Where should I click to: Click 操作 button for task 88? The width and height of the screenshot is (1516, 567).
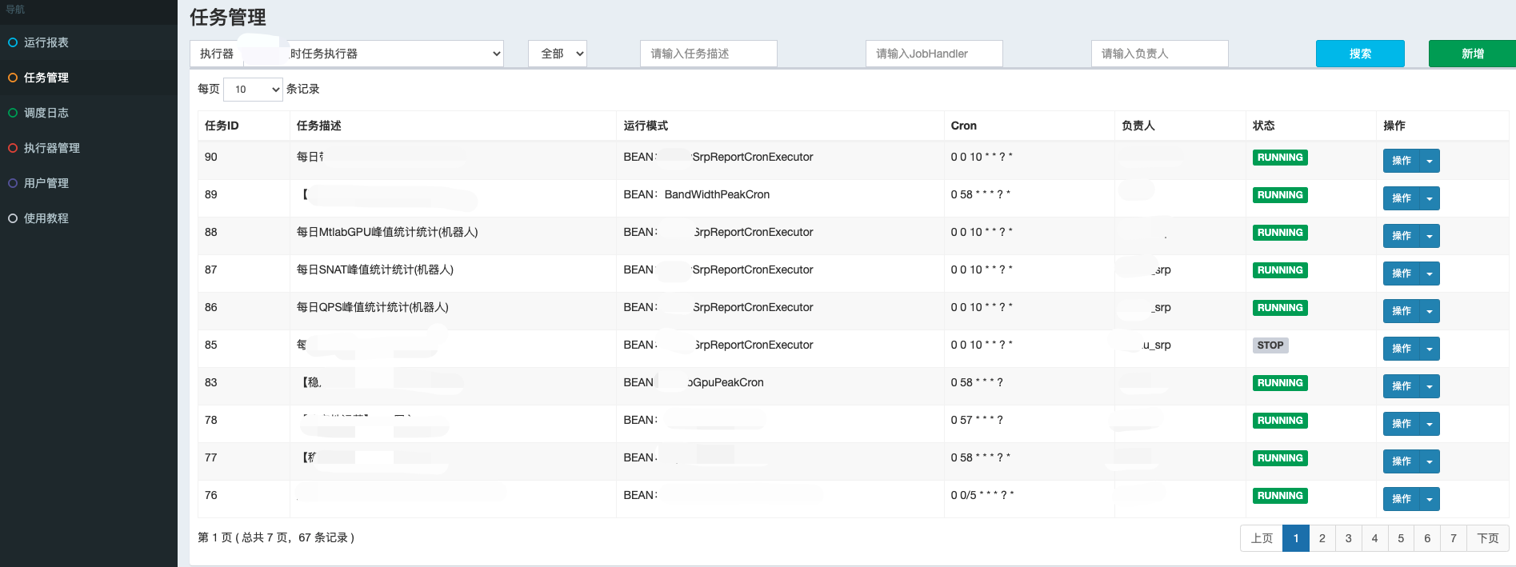pos(1402,236)
